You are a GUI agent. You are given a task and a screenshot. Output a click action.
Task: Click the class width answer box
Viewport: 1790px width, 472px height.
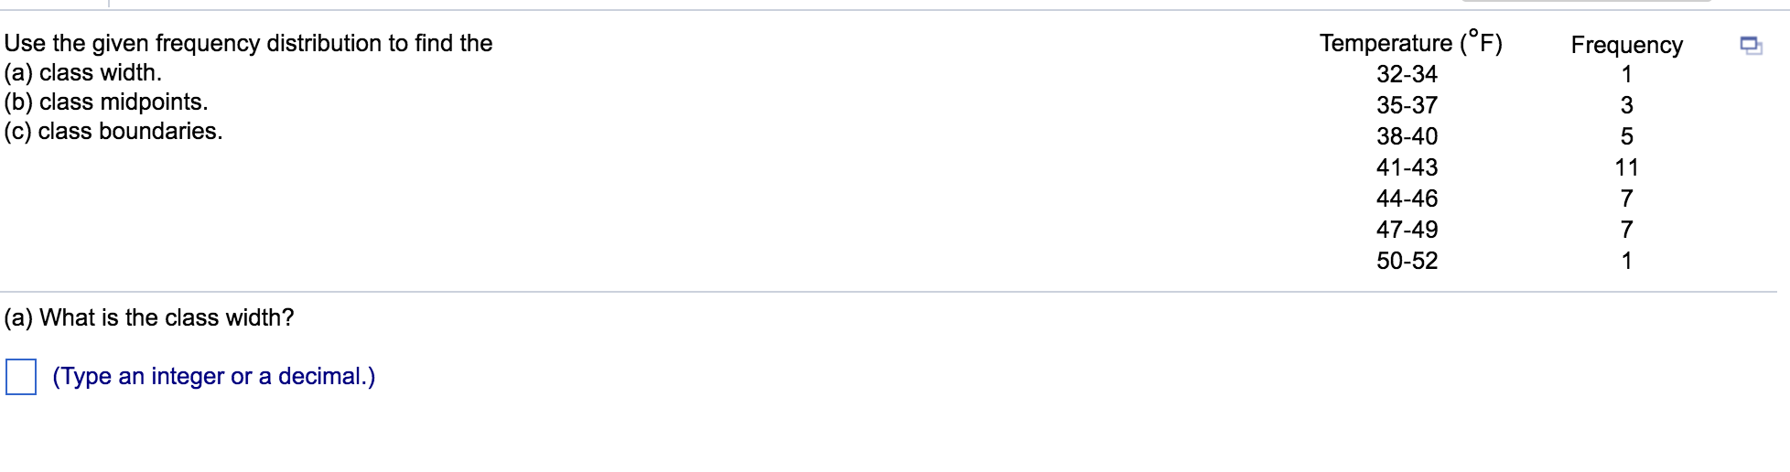point(21,376)
